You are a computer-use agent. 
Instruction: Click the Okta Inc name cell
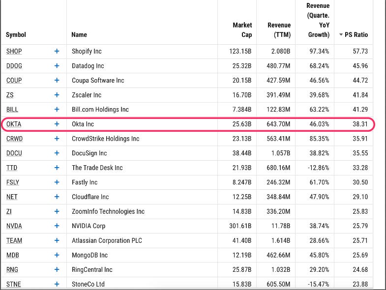tap(83, 124)
